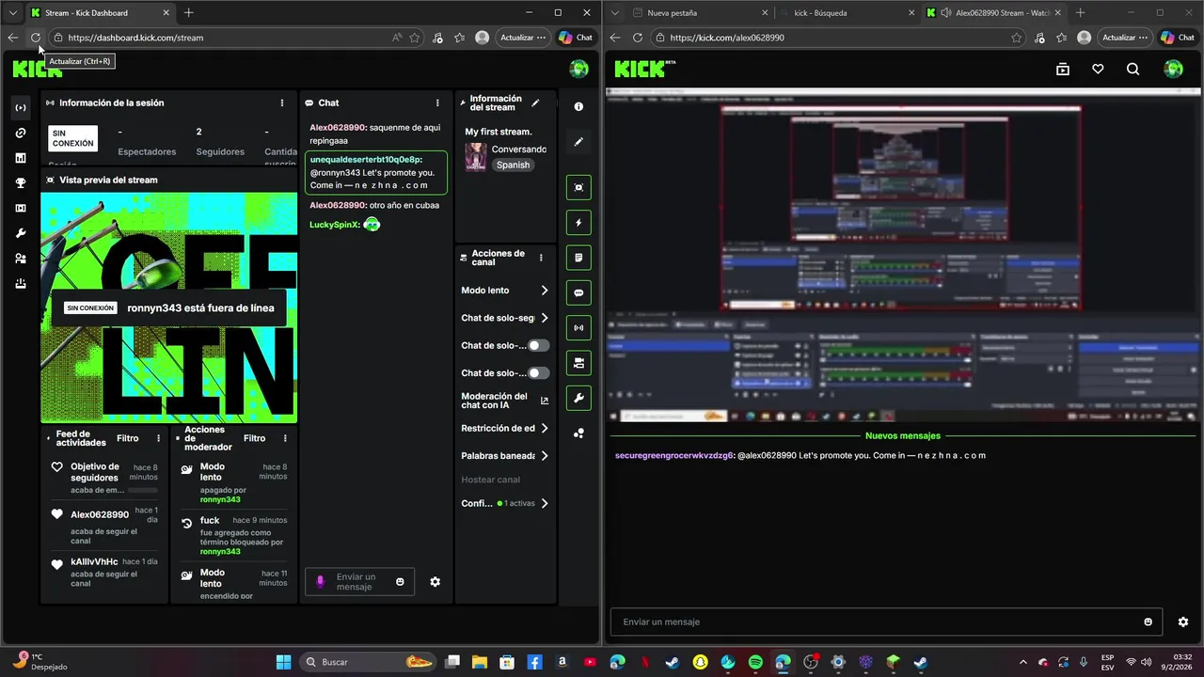
Task: Open Información de la sesión three-dot menu
Action: coord(282,102)
